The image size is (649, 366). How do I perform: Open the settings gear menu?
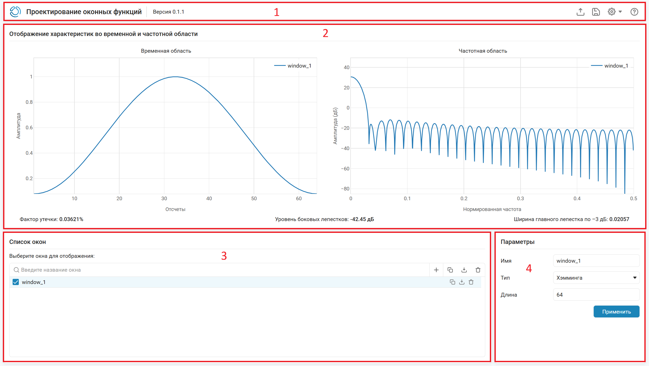tap(614, 12)
